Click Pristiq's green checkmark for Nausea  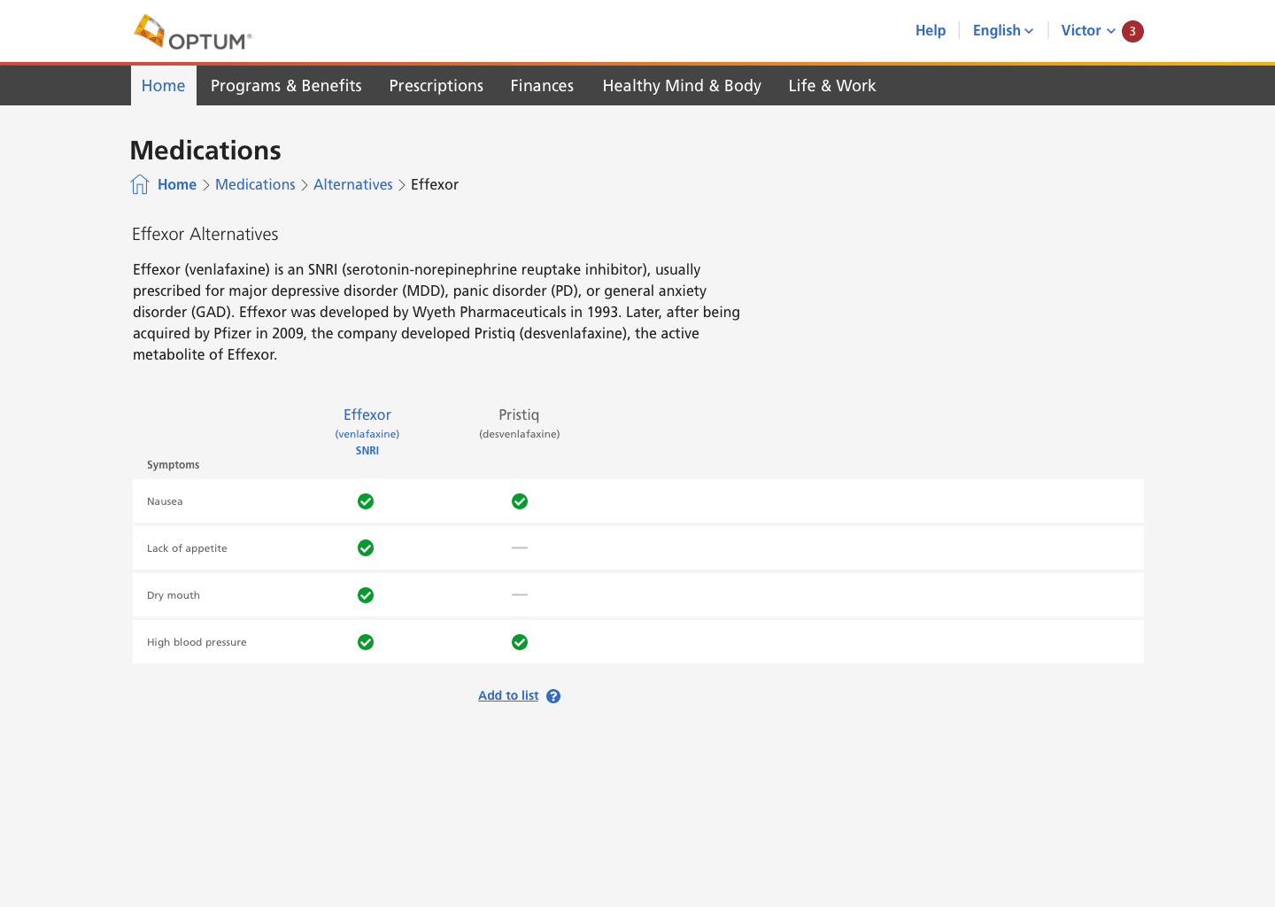click(x=520, y=501)
